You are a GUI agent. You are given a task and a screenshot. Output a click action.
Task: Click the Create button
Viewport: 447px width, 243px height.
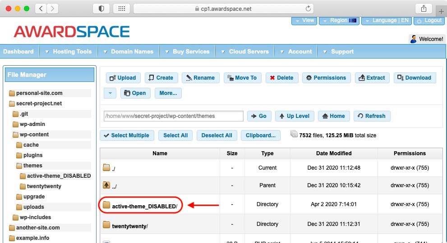pos(161,78)
